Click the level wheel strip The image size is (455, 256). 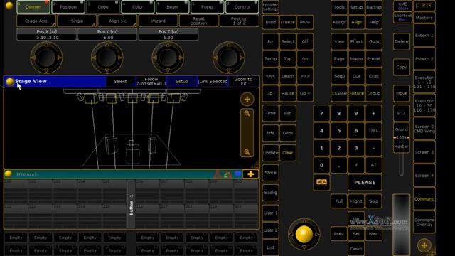(x=401, y=225)
